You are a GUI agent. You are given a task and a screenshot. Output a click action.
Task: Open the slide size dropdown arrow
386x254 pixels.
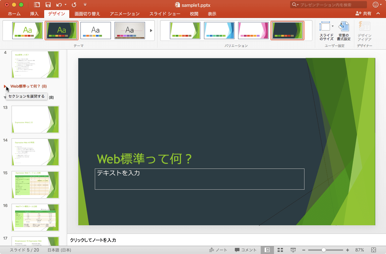coord(332,26)
